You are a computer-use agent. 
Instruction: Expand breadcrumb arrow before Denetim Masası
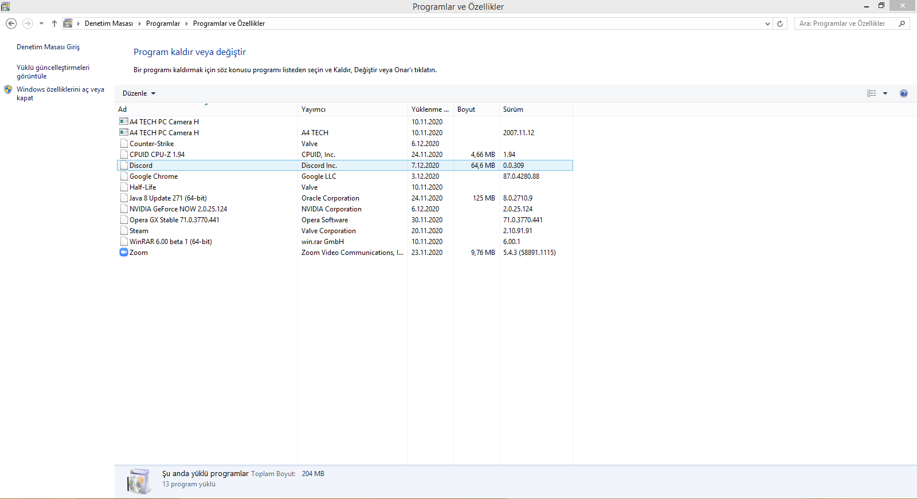pyautogui.click(x=79, y=23)
